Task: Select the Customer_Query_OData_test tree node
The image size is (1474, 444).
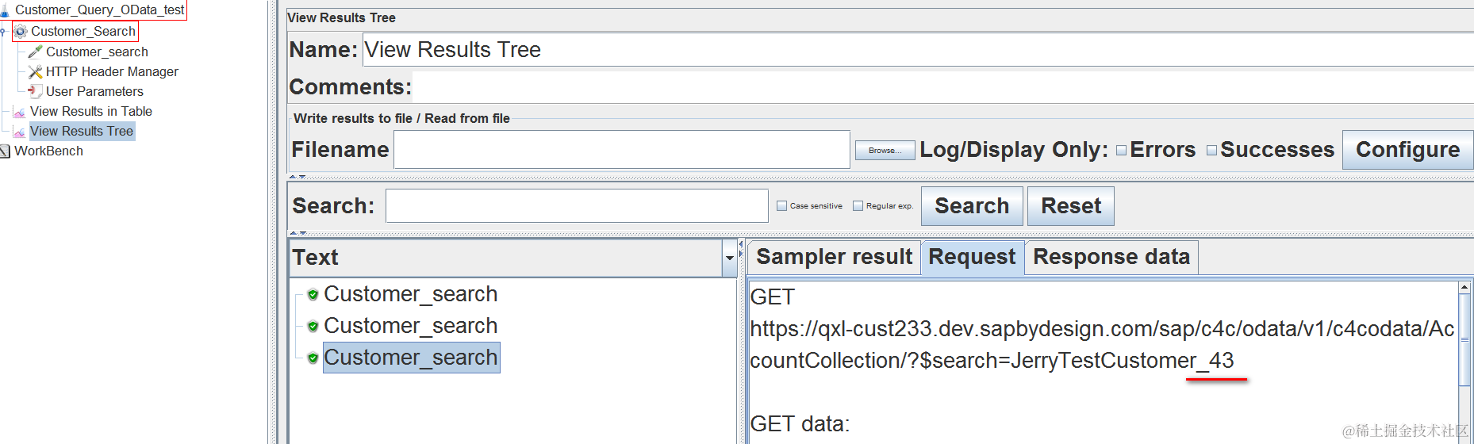Action: coord(99,10)
